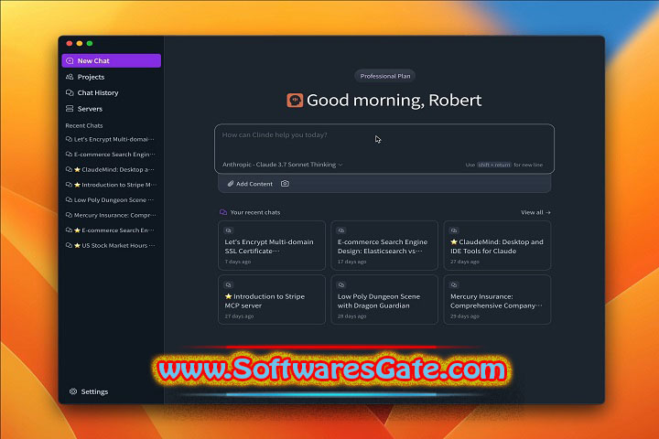The image size is (659, 439).
Task: Open sidebar chat US Stock Market Hours
Action: point(111,245)
